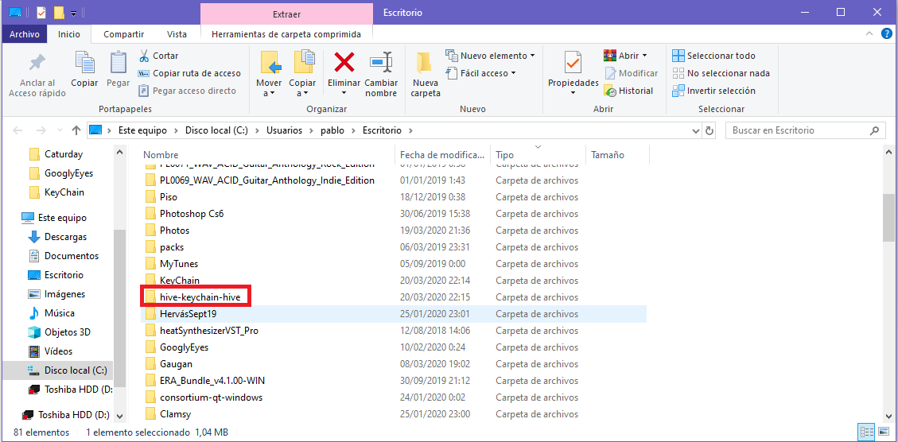Open the Abrir dropdown arrow

pyautogui.click(x=644, y=56)
